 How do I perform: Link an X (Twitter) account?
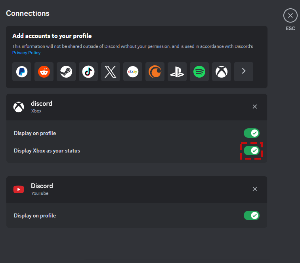pyautogui.click(x=111, y=72)
